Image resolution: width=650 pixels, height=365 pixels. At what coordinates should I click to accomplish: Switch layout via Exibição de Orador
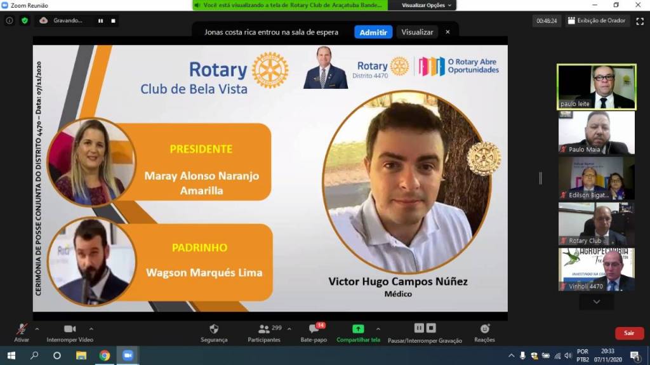coord(597,20)
